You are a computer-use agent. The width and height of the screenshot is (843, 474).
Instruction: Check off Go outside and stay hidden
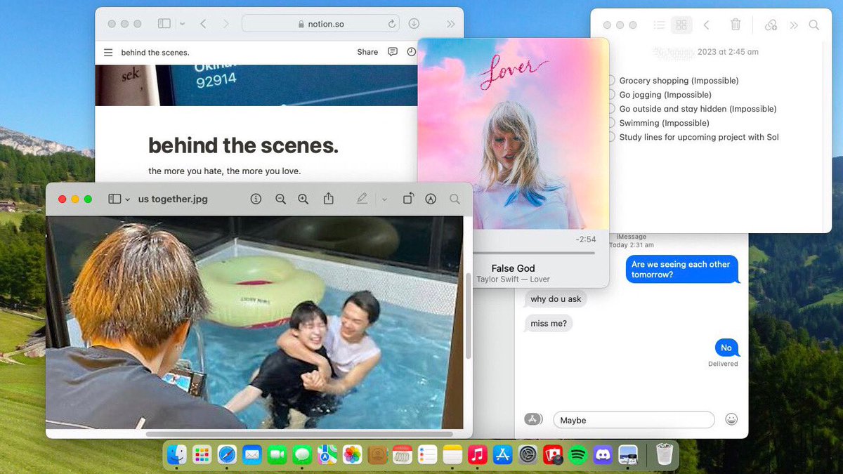pyautogui.click(x=611, y=109)
